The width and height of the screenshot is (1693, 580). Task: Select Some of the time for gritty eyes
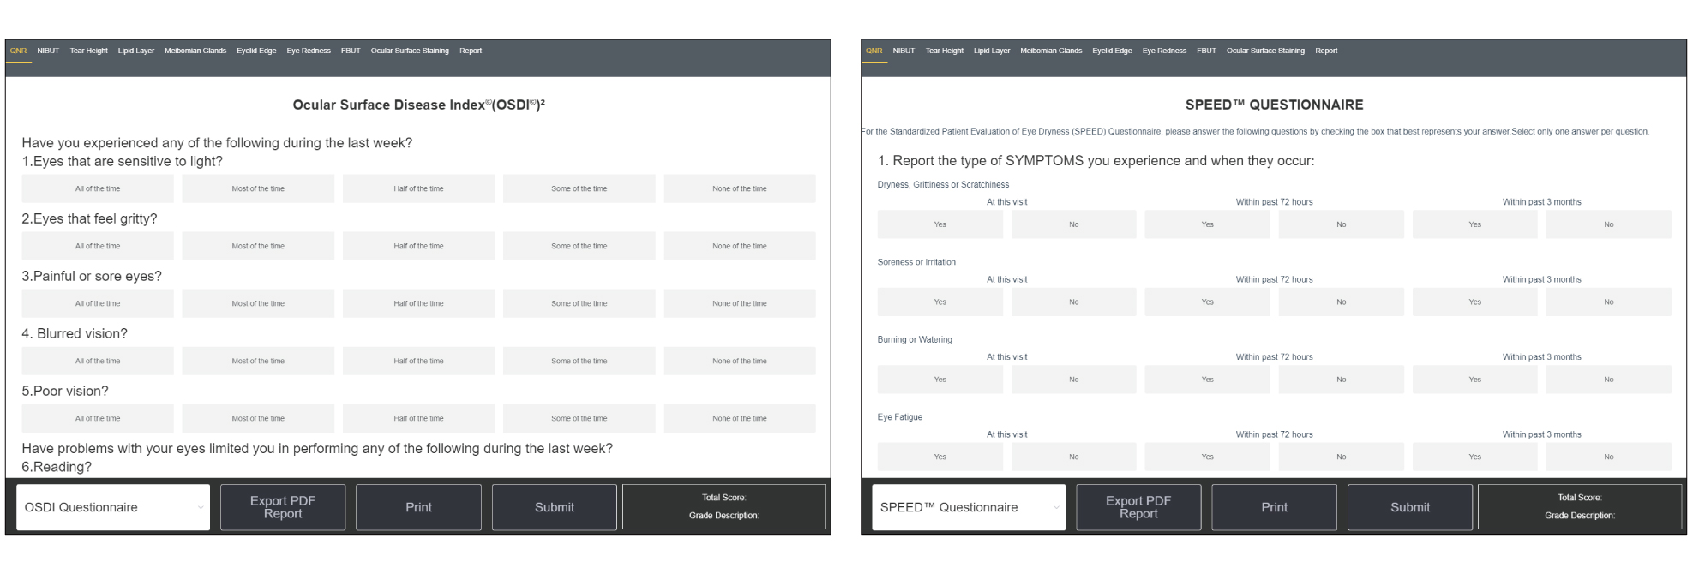tap(579, 246)
